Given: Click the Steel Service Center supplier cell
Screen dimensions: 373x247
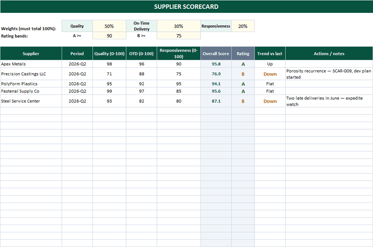Looking at the screenshot, I should pyautogui.click(x=31, y=101).
